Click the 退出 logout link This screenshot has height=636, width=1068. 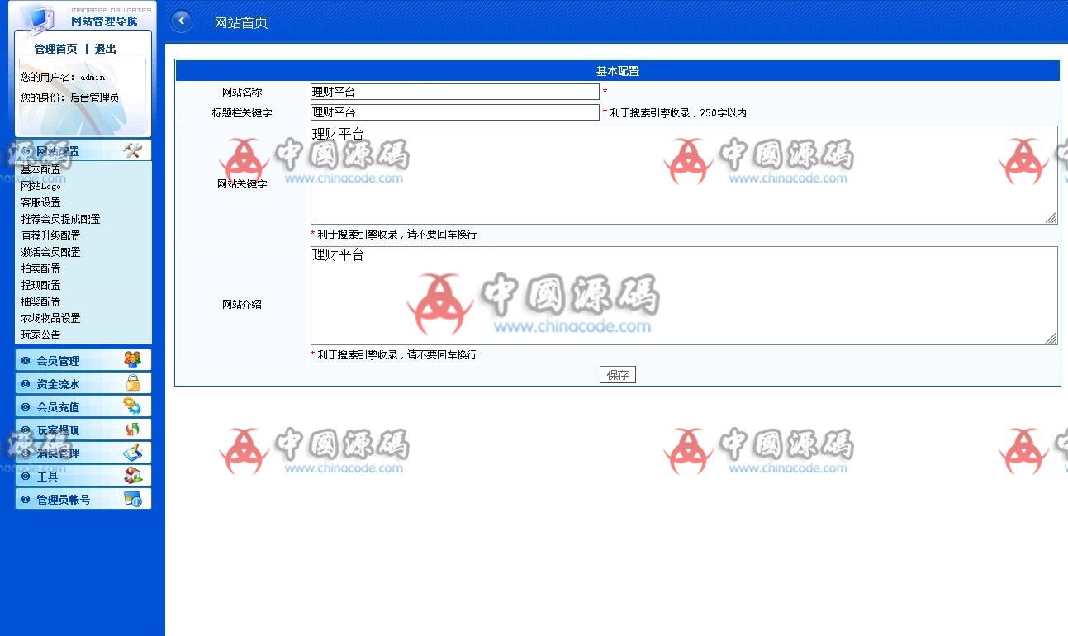[106, 50]
